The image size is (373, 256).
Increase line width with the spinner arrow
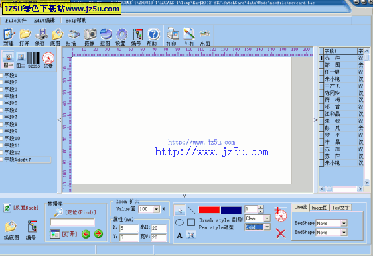[261, 207]
